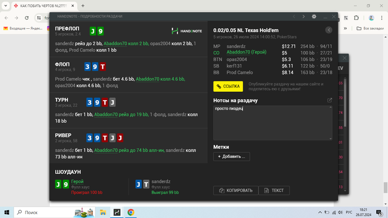The width and height of the screenshot is (388, 218).
Task: Click the 9 hole card in preflop
Action: pos(100,31)
